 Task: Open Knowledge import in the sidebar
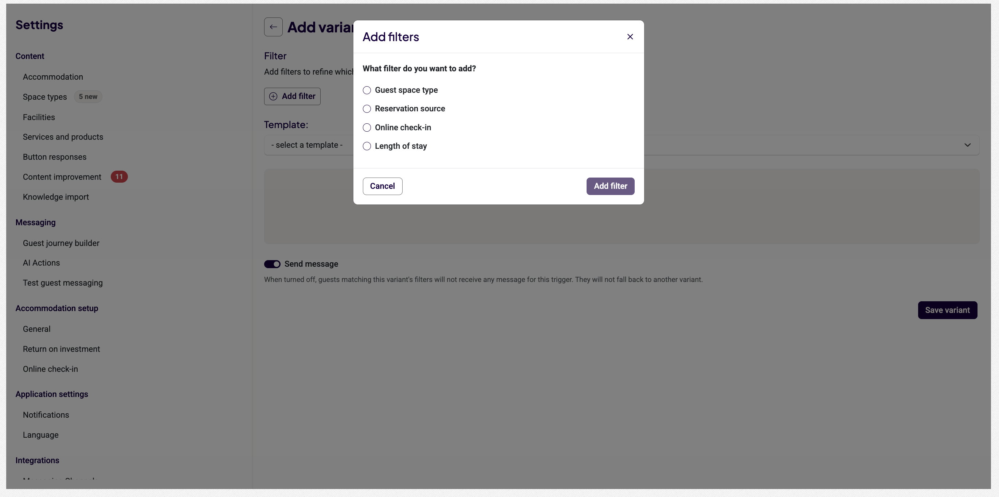pyautogui.click(x=56, y=197)
